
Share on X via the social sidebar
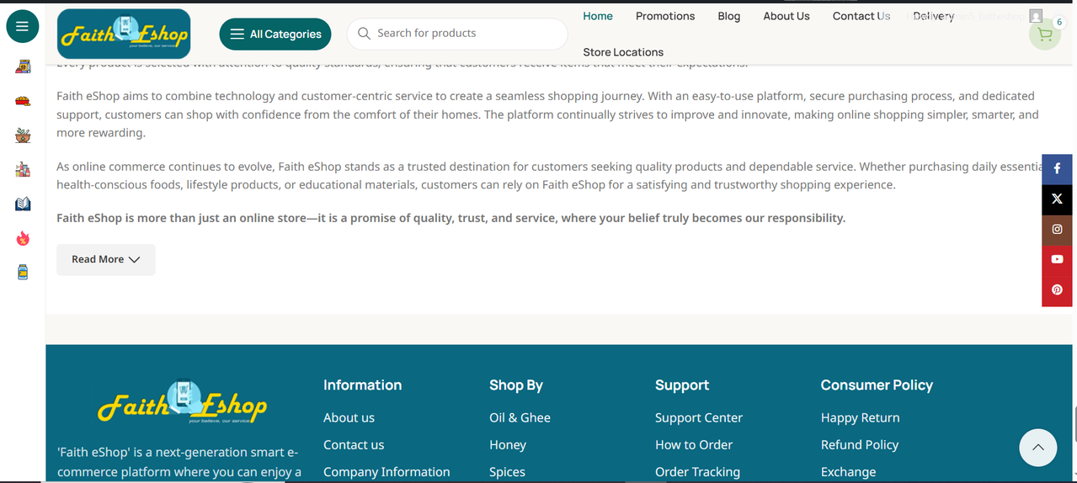[x=1057, y=199]
